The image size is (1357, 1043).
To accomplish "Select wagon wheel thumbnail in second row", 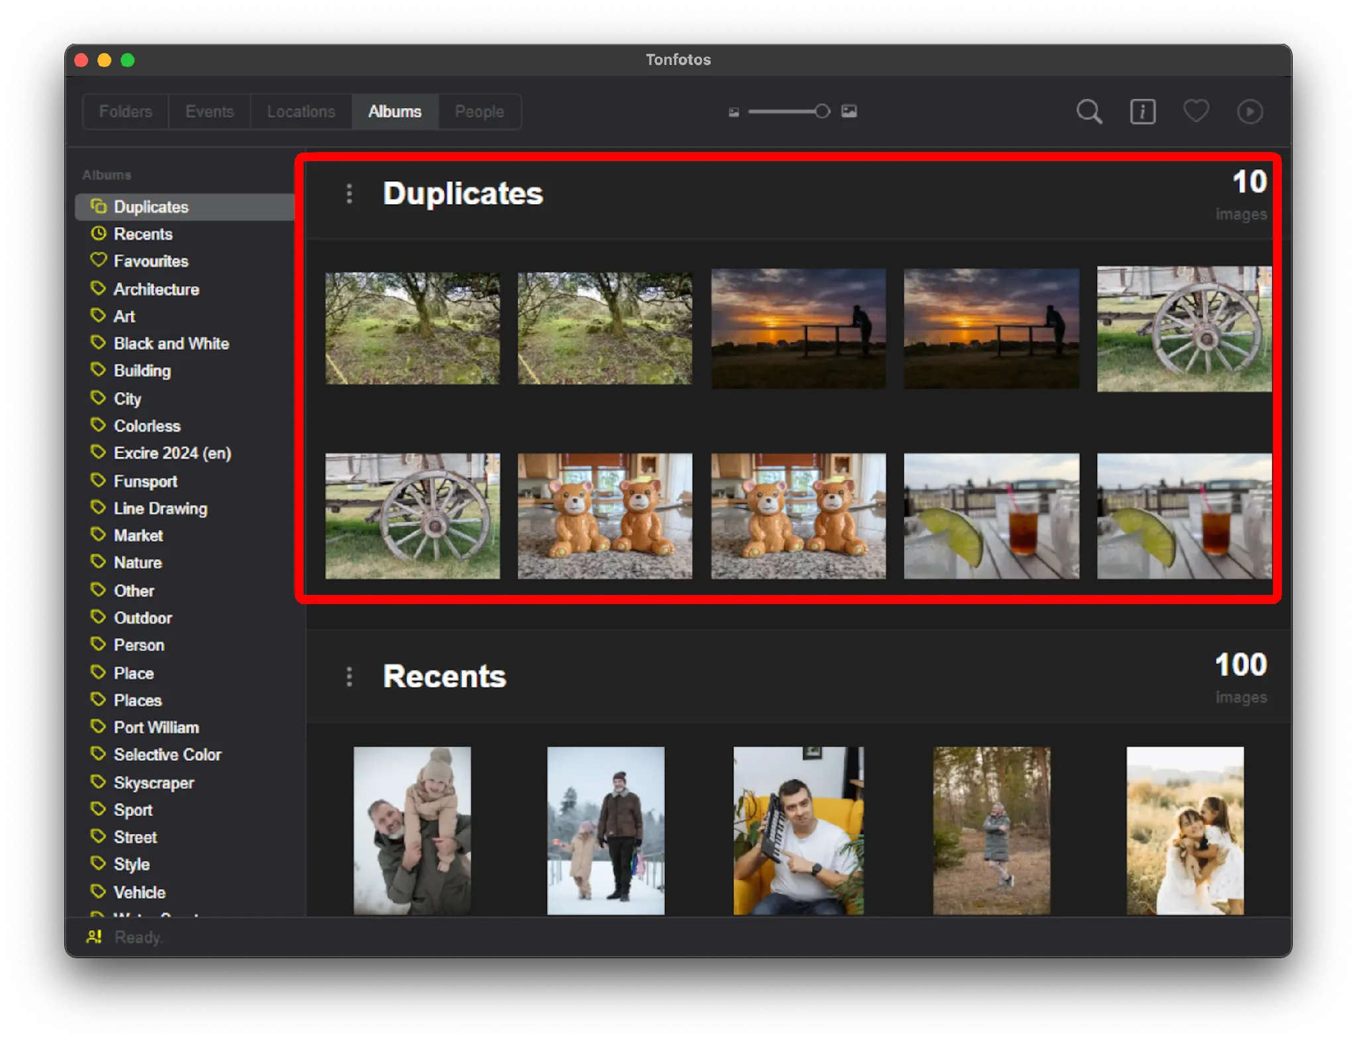I will pos(412,516).
